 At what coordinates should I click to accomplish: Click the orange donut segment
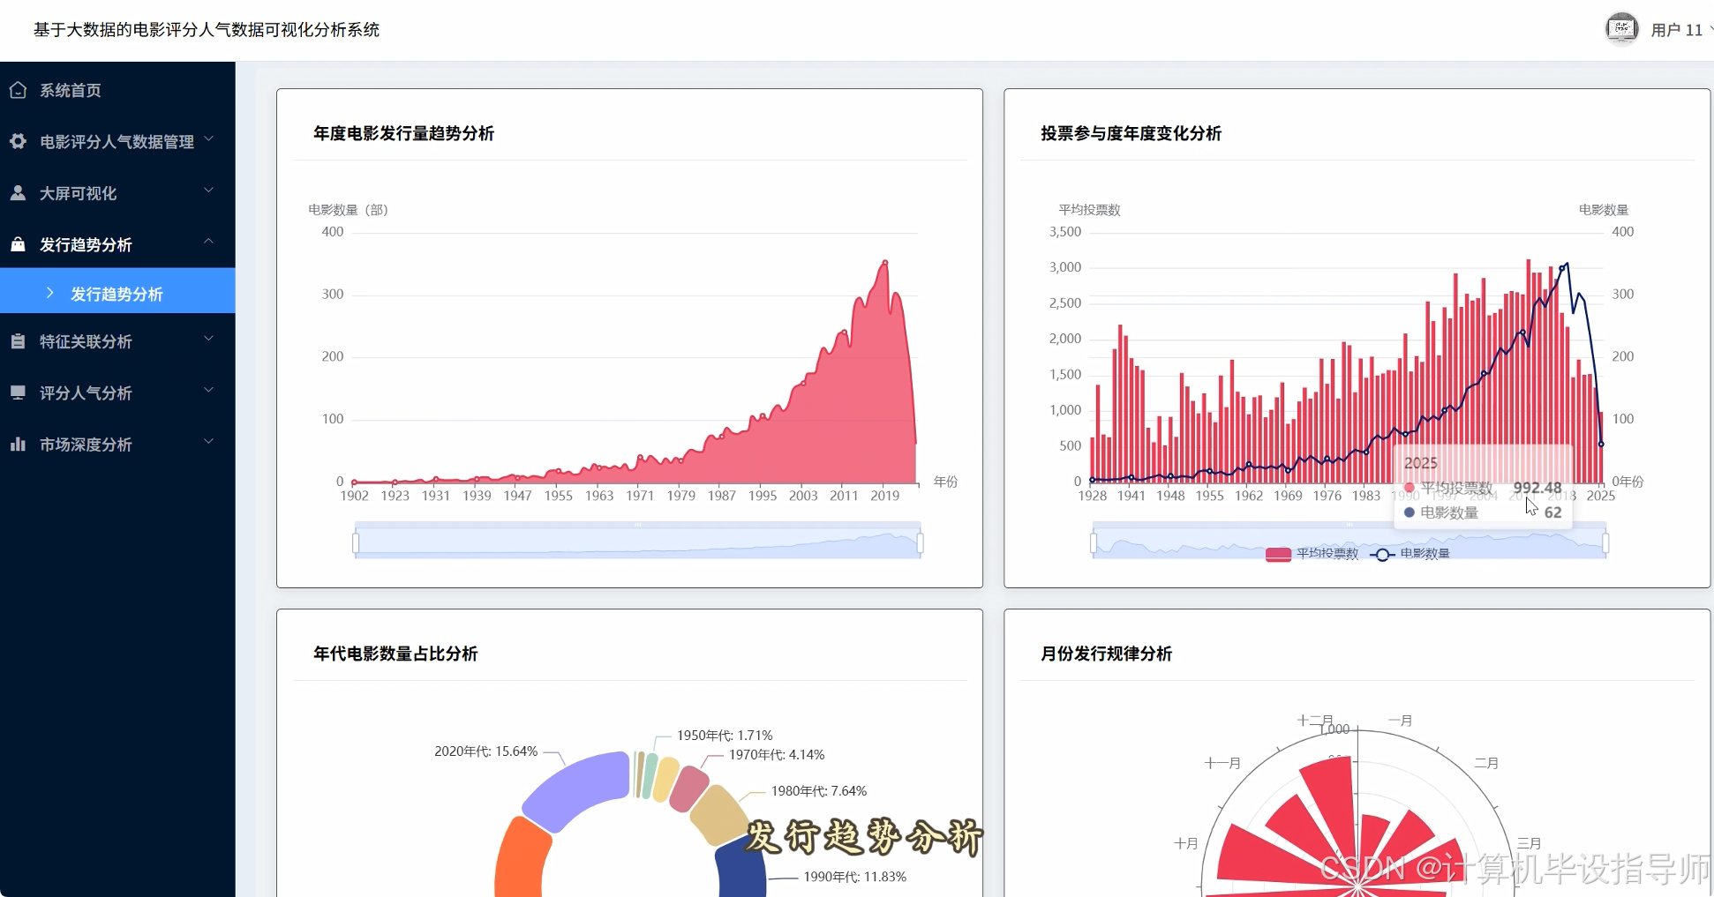tap(521, 860)
